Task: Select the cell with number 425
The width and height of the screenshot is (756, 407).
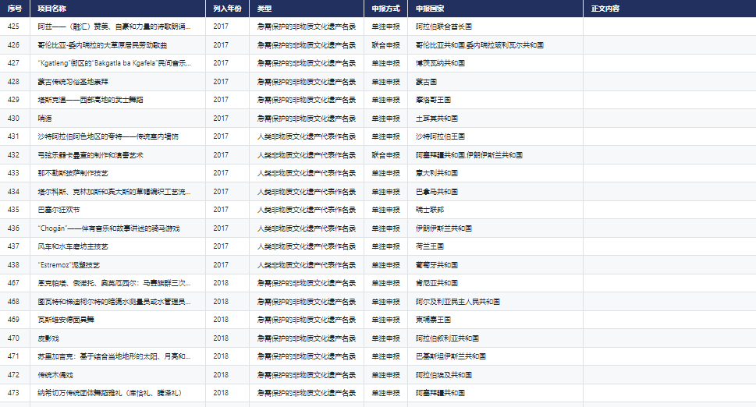Action: [13, 27]
